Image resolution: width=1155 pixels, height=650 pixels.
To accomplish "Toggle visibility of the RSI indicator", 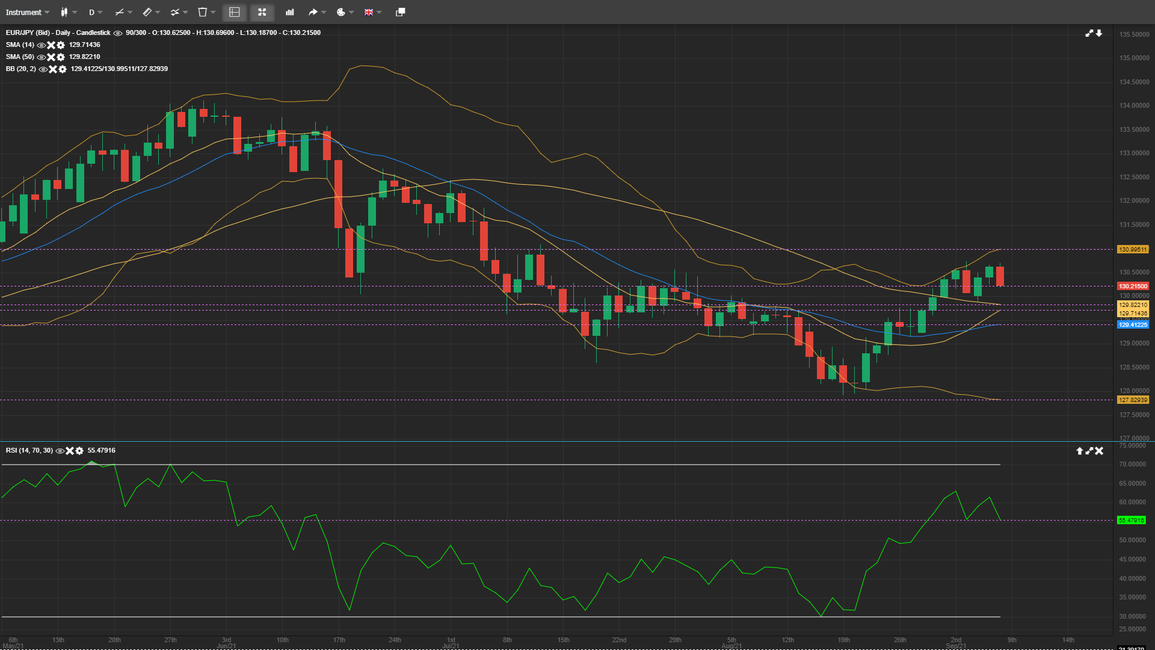I will pyautogui.click(x=60, y=451).
